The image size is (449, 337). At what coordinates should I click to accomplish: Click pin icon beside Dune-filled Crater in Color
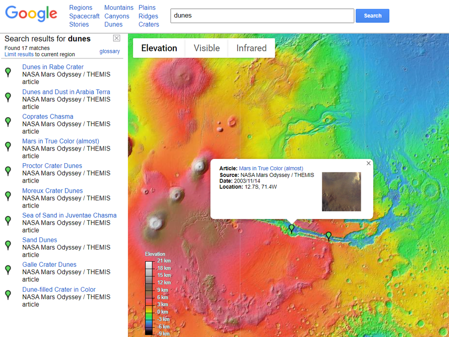[8, 295]
